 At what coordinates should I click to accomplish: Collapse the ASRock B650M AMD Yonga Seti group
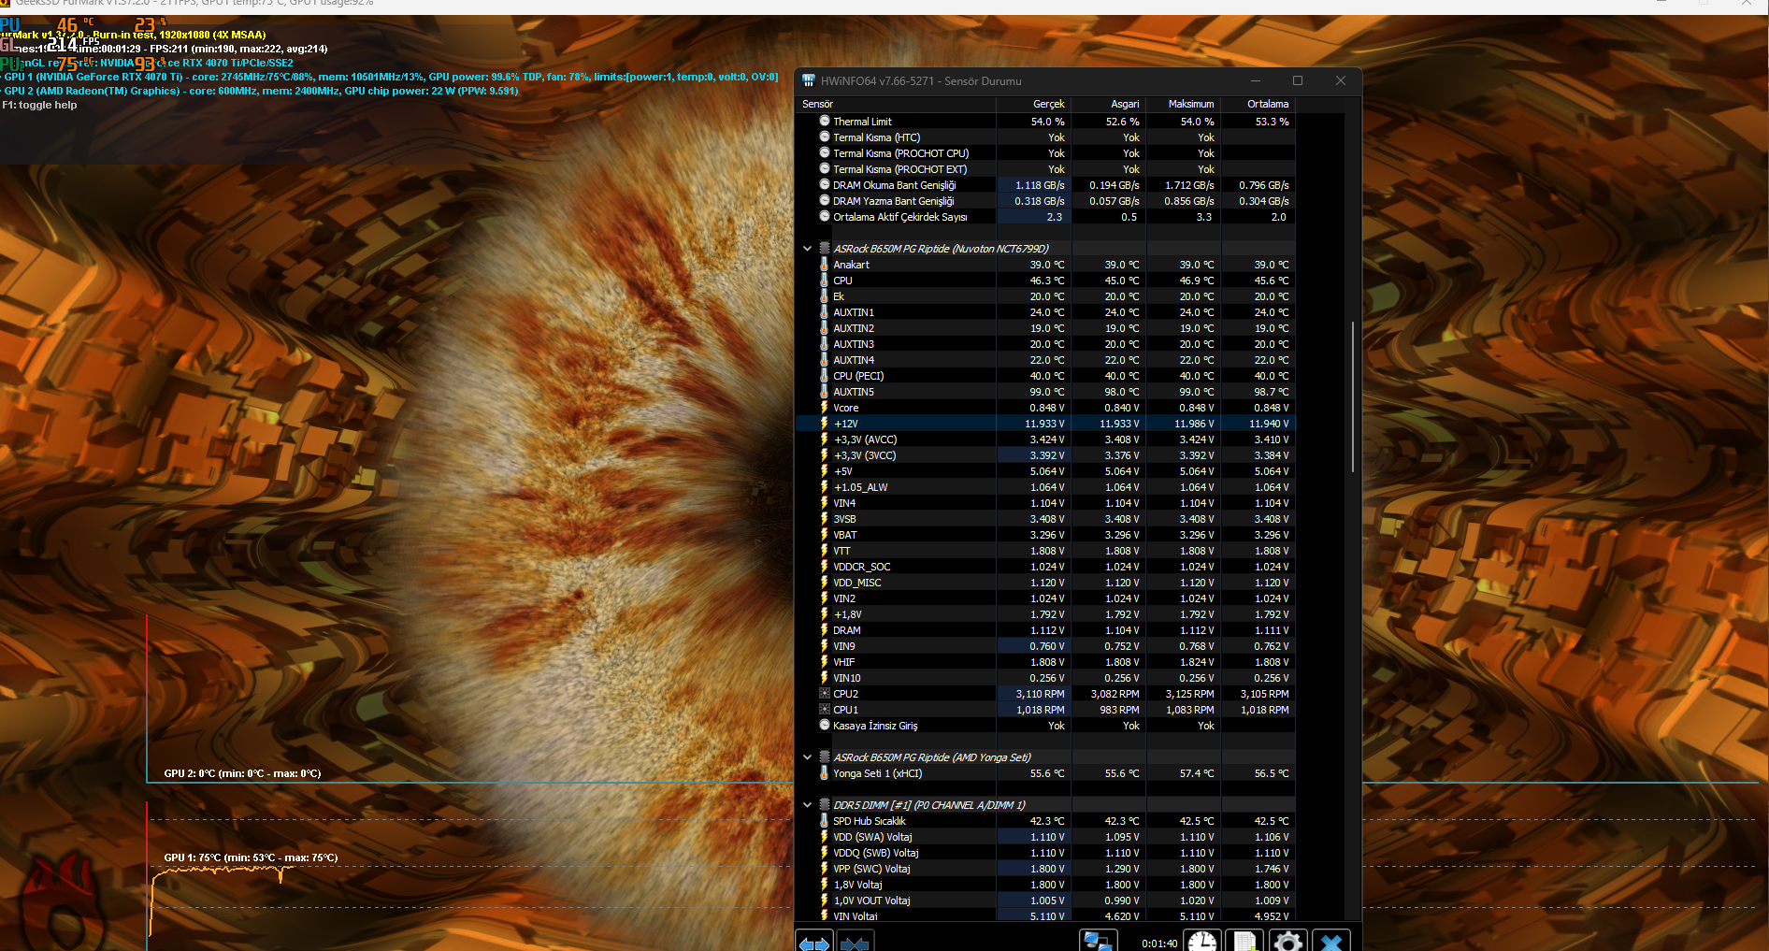pyautogui.click(x=807, y=757)
